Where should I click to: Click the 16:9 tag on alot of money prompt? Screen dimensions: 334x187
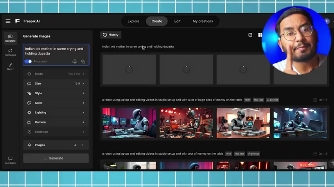(228, 153)
